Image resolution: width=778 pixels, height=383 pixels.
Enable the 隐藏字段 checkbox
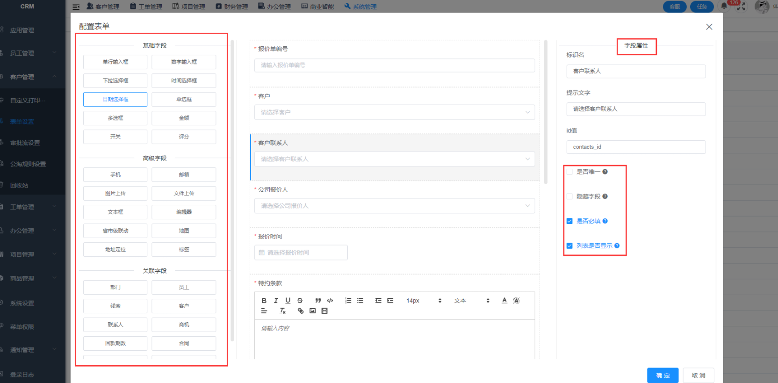[x=569, y=196]
